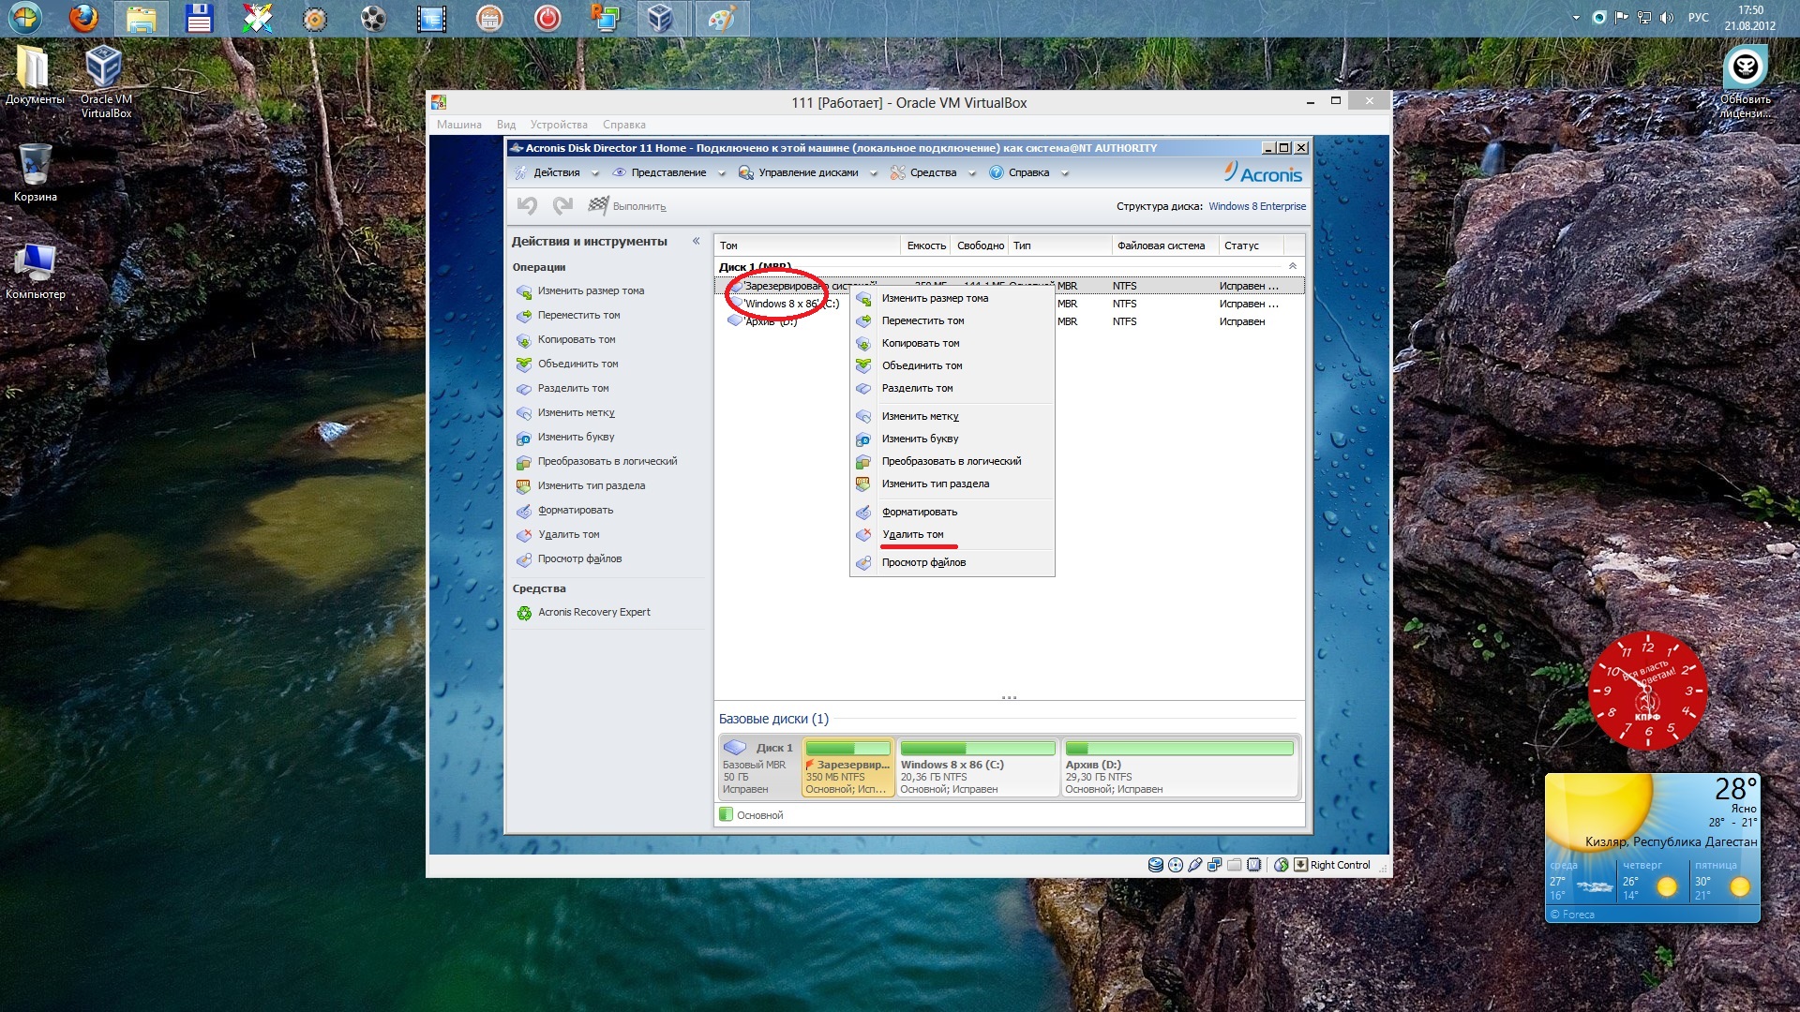Viewport: 1800px width, 1012px height.
Task: Click the undo arrow icon in Acronis toolbar
Action: pos(527,205)
